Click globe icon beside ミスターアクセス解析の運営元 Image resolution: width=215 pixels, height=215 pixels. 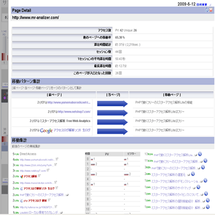(x=193, y=174)
